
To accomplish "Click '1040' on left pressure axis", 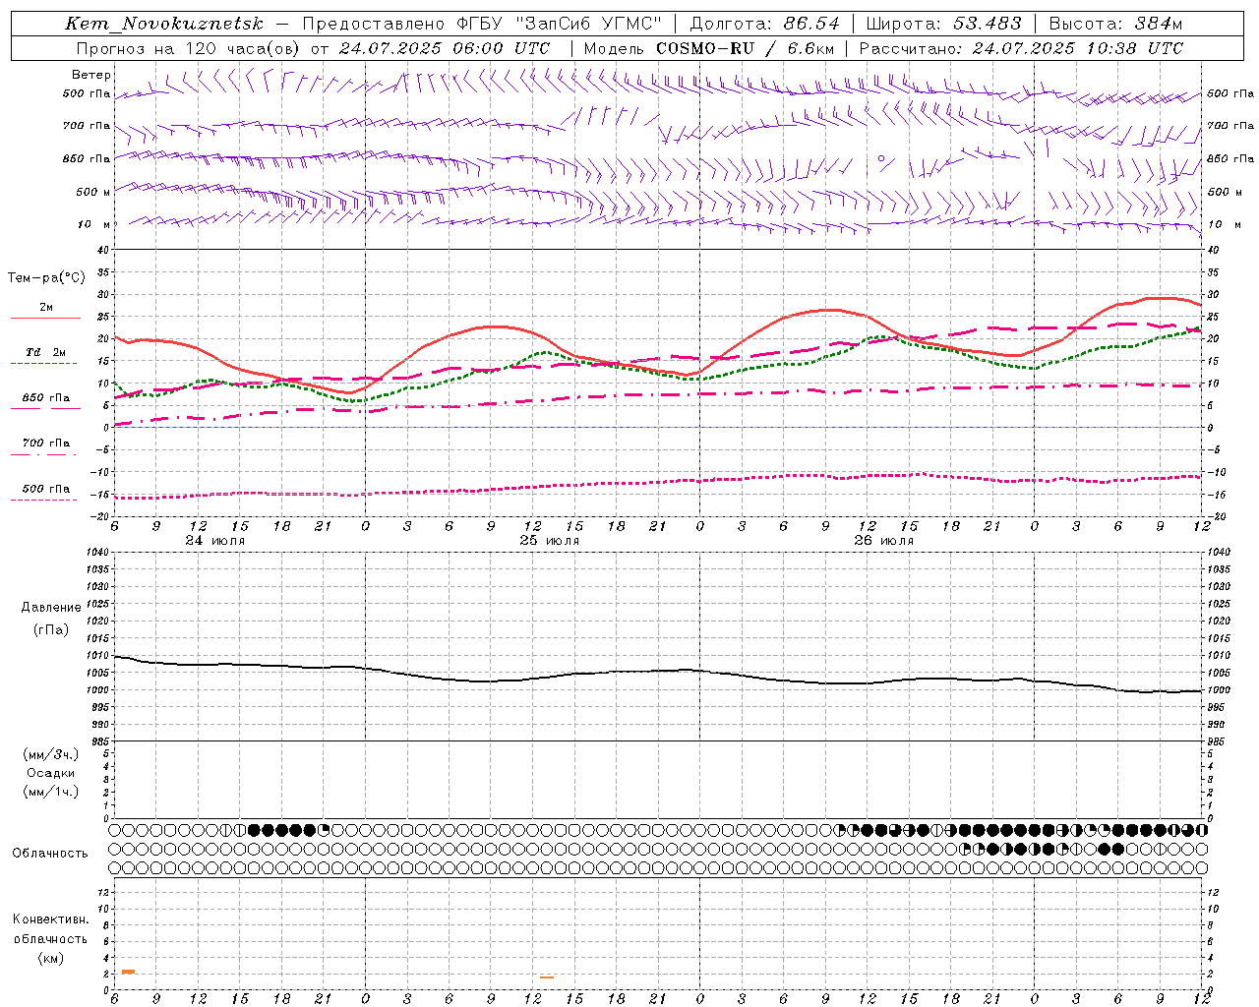I will (96, 553).
